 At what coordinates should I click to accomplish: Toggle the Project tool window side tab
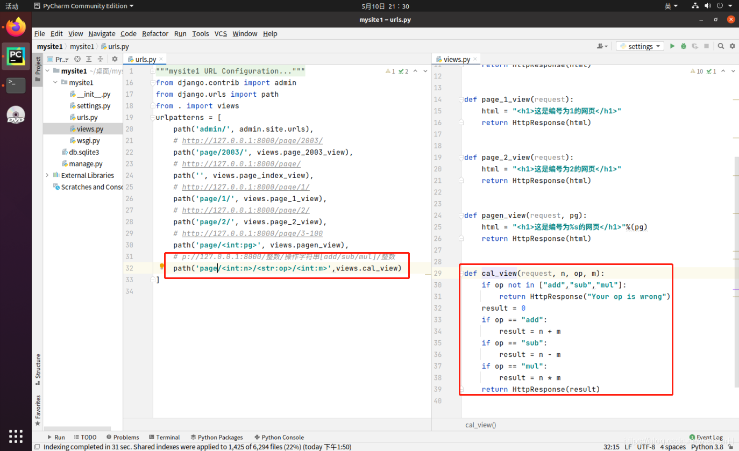38,69
